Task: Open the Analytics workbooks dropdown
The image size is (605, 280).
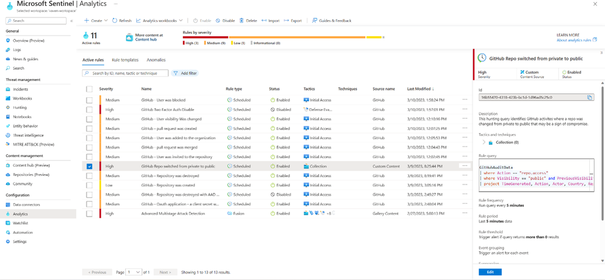Action: 159,21
